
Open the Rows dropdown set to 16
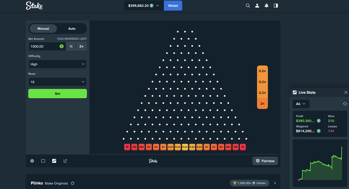tap(58, 82)
